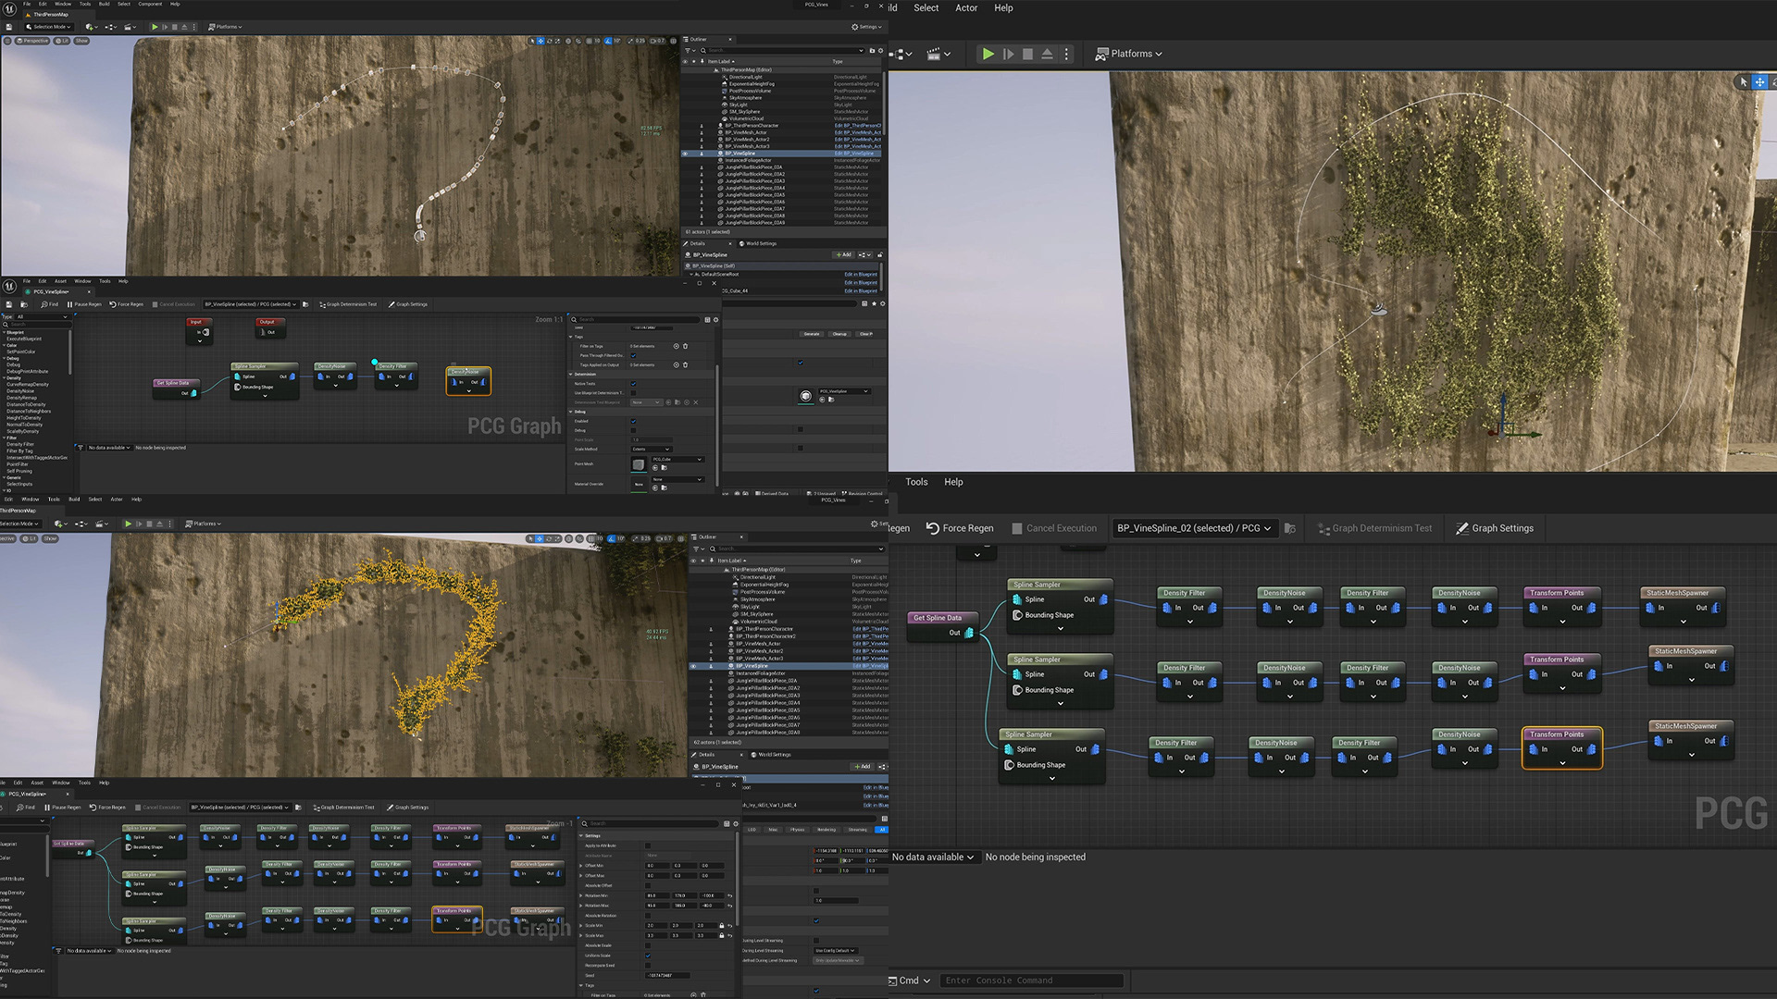Expand the 'No data available' dropdown in the large attributes panel
1777x999 pixels.
click(933, 857)
